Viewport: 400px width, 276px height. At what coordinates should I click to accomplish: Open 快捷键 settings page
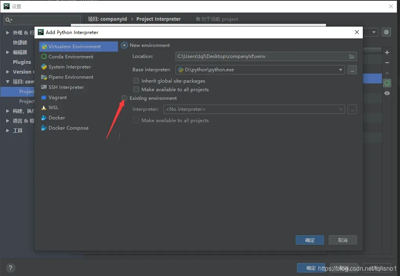click(20, 43)
